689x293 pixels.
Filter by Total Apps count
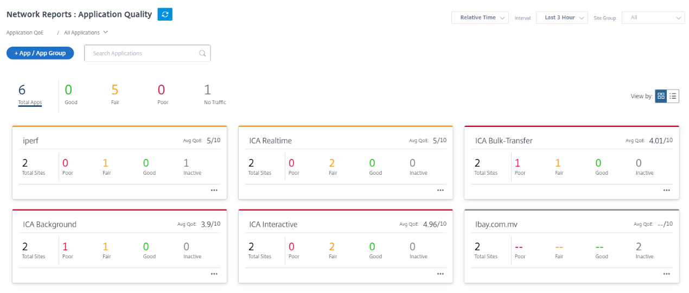tap(30, 94)
